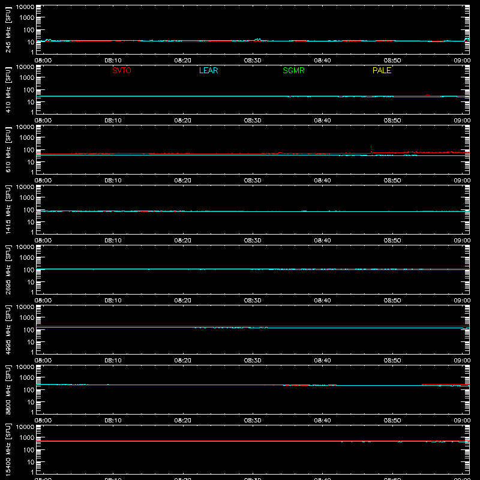Screen dimensions: 480x480
Task: Click the 1000 y-axis label of 2695 MHz panel
Action: pyautogui.click(x=27, y=258)
